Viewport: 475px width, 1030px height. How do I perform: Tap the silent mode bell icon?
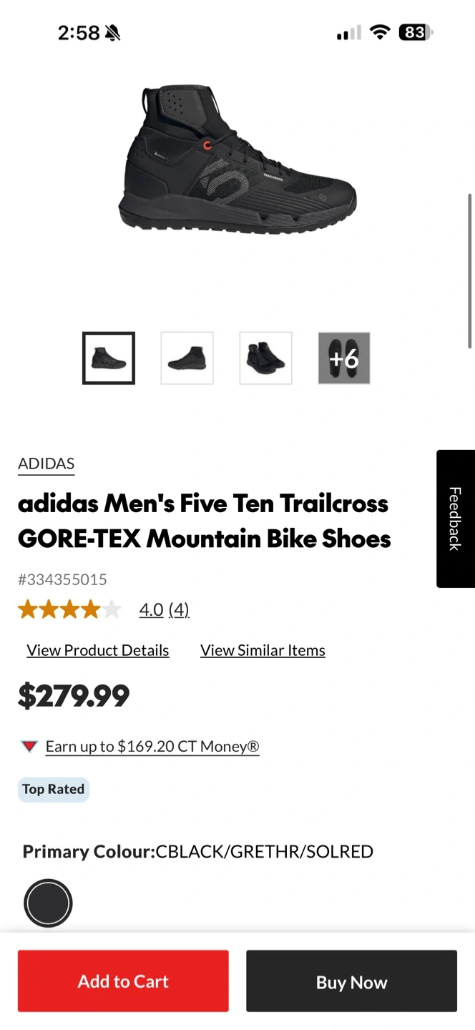pyautogui.click(x=113, y=33)
